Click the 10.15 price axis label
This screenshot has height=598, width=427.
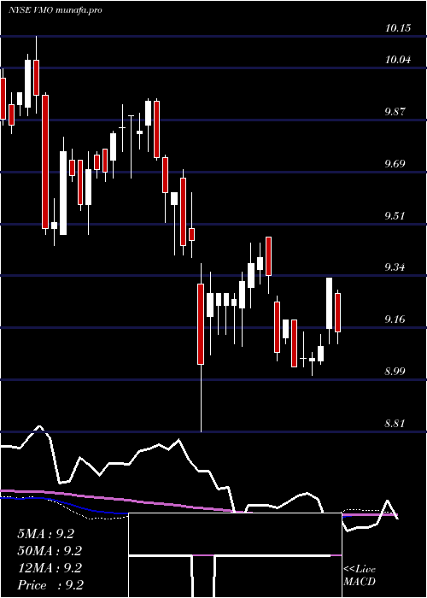[398, 28]
